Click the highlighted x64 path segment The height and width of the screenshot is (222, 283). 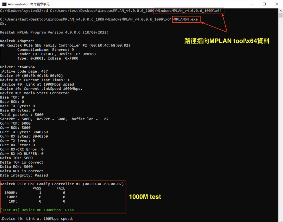[189, 11]
